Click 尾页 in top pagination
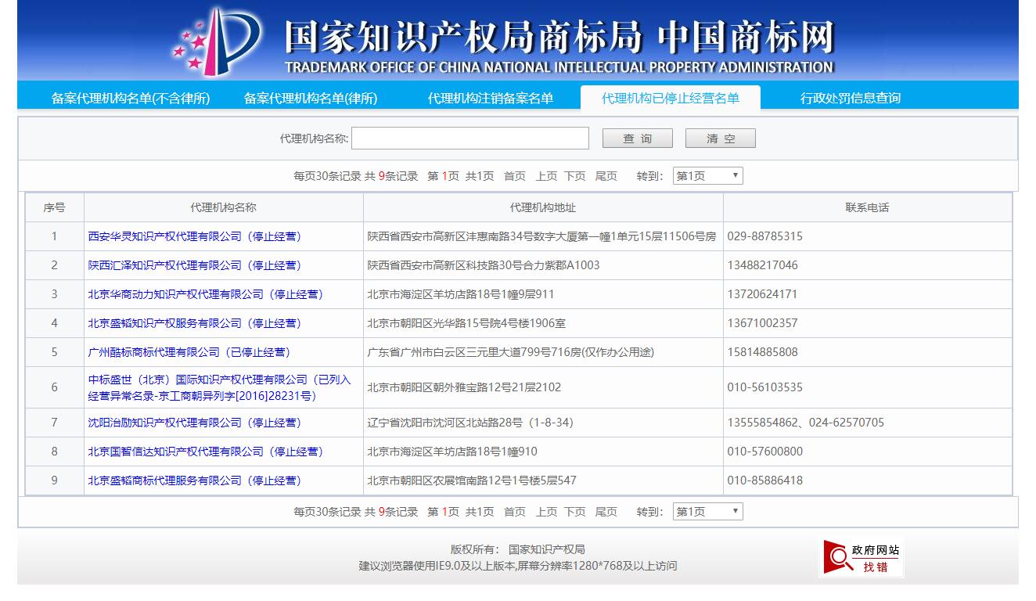Viewport: 1036px width, 601px height. point(606,176)
